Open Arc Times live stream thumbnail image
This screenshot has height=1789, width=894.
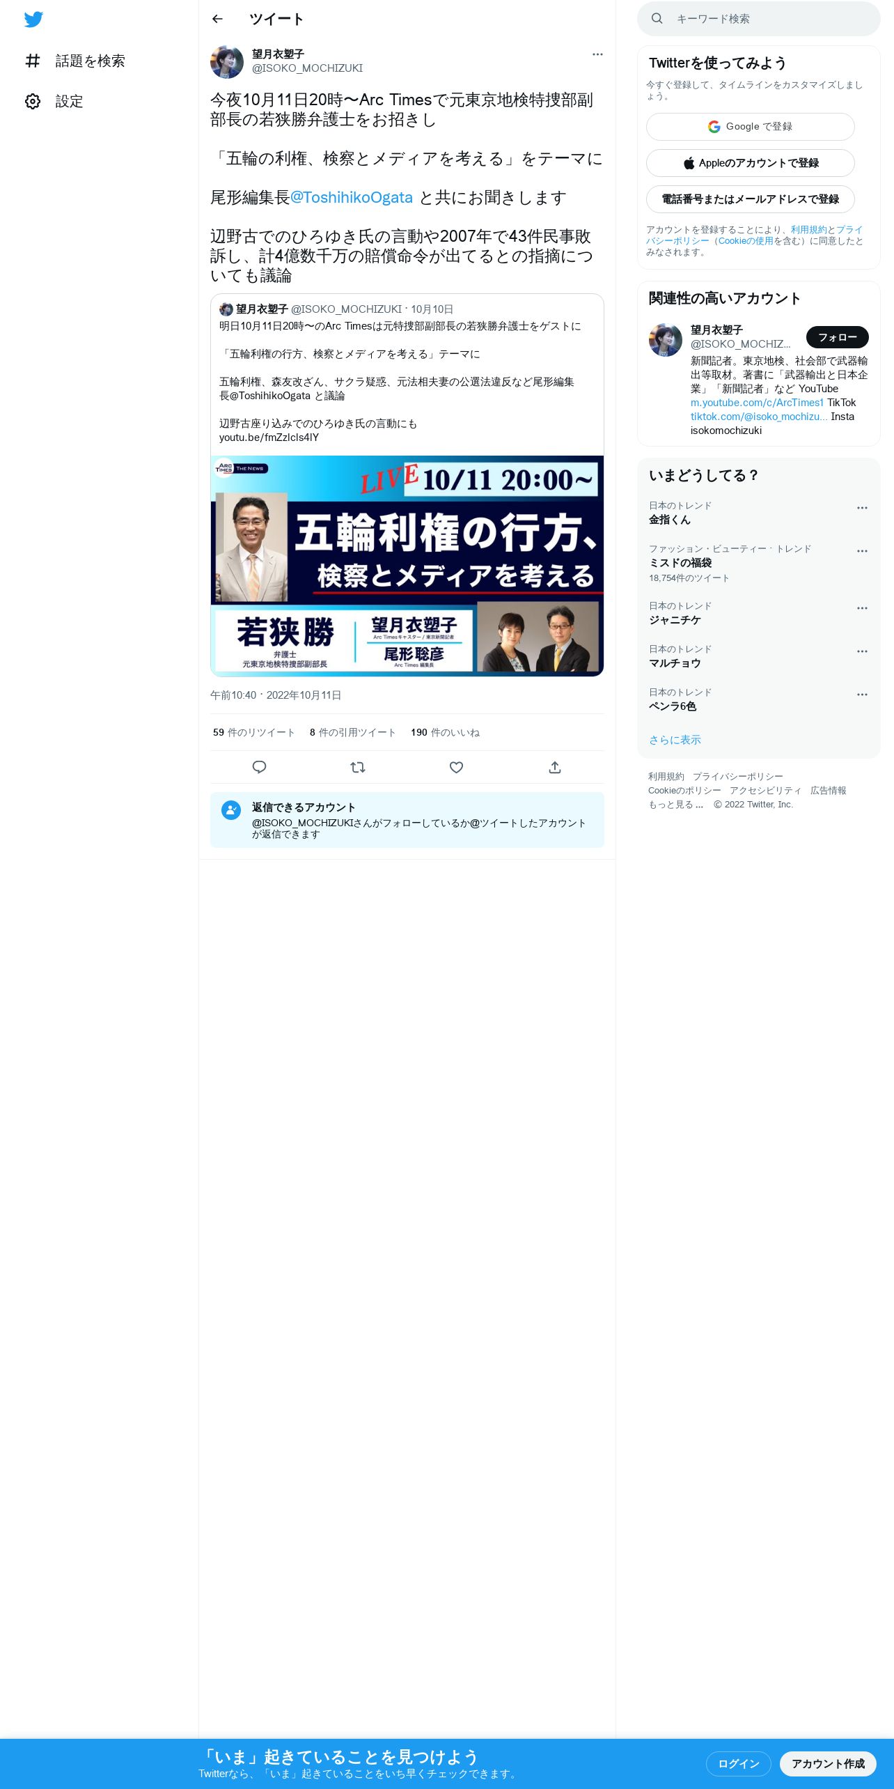pos(407,566)
